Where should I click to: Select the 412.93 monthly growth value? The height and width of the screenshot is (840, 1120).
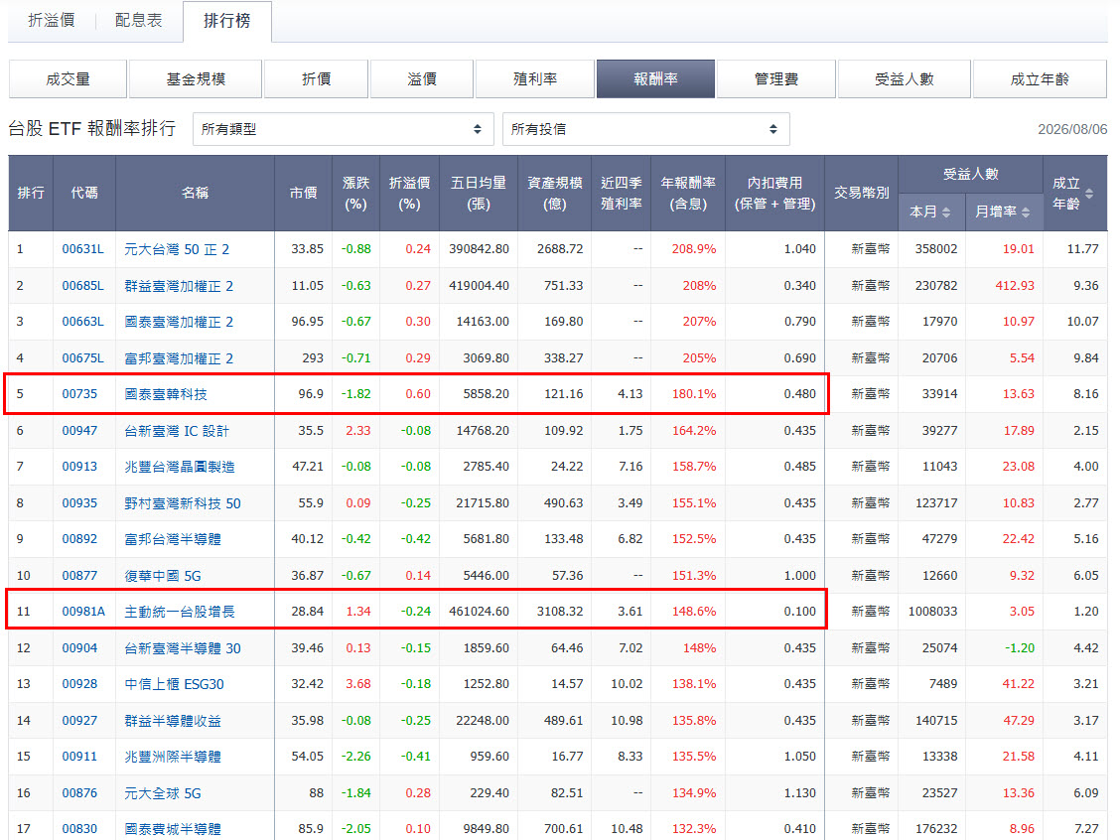[1015, 286]
